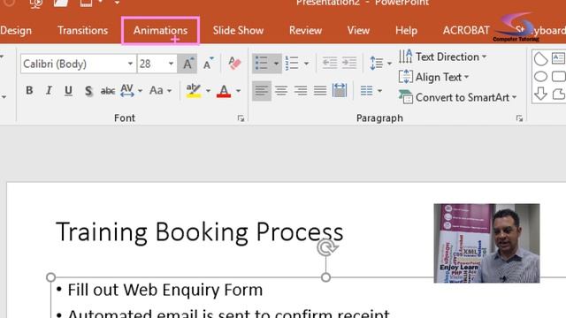Open the Review tab
566x318 pixels.
coord(305,30)
